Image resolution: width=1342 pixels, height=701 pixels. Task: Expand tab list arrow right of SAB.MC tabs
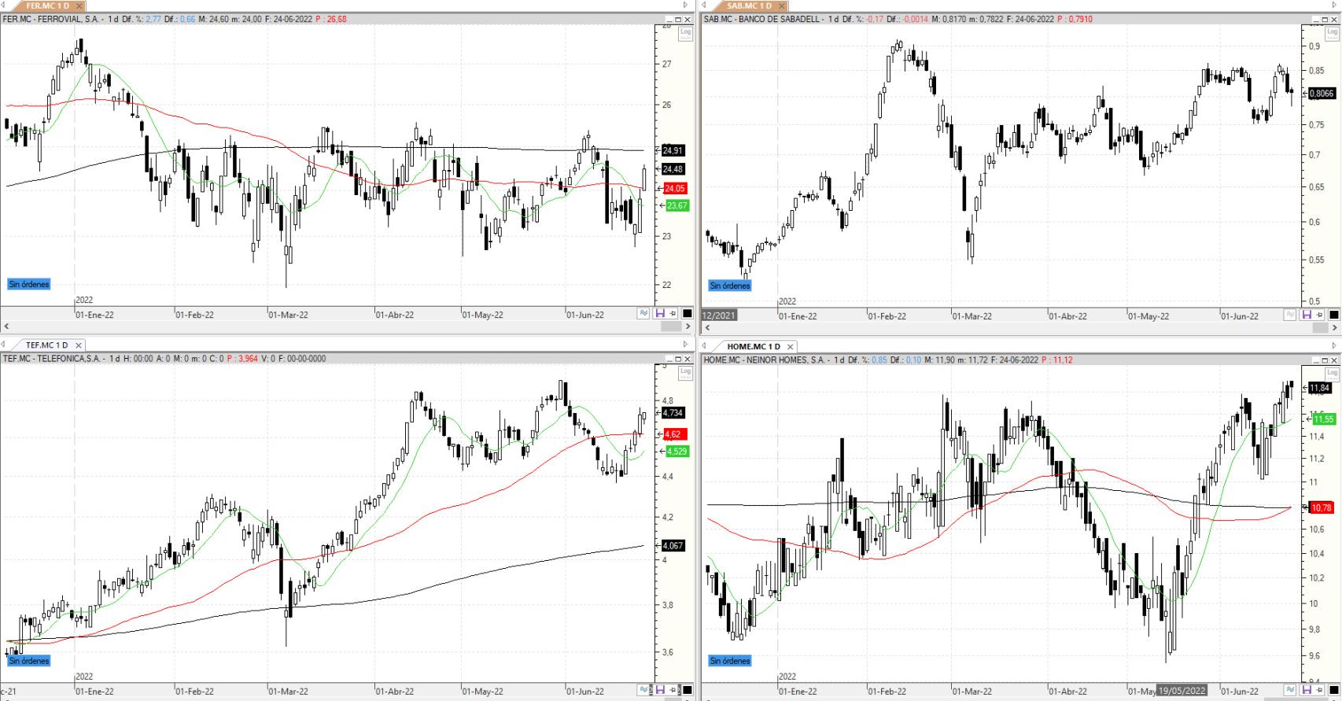[x=1334, y=6]
